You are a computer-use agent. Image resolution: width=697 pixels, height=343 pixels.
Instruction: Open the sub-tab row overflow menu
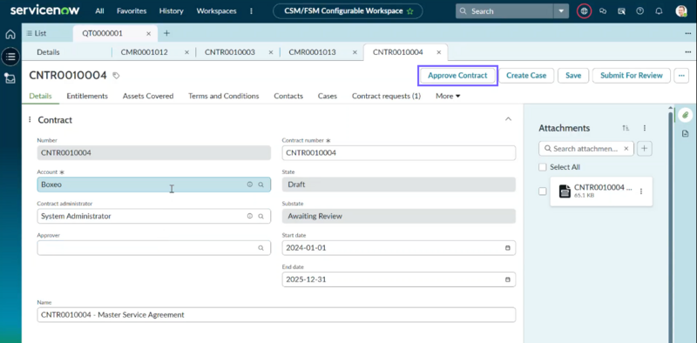click(688, 52)
